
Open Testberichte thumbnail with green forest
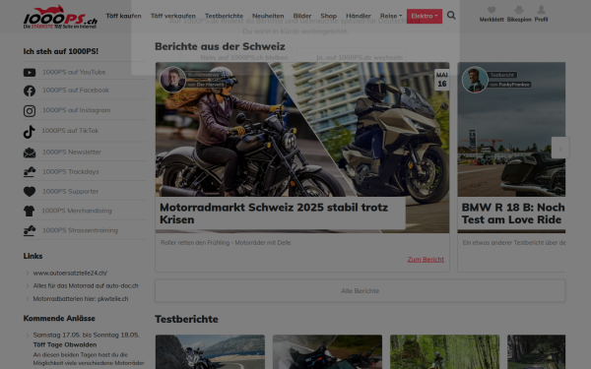coord(445,351)
